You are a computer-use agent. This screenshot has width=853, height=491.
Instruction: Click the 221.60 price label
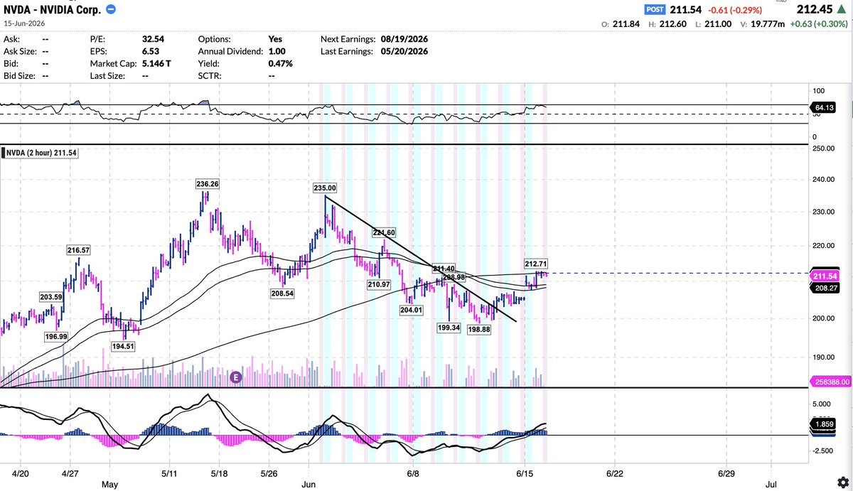[384, 232]
